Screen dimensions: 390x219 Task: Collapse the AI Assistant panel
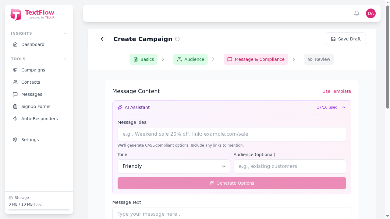(x=344, y=107)
